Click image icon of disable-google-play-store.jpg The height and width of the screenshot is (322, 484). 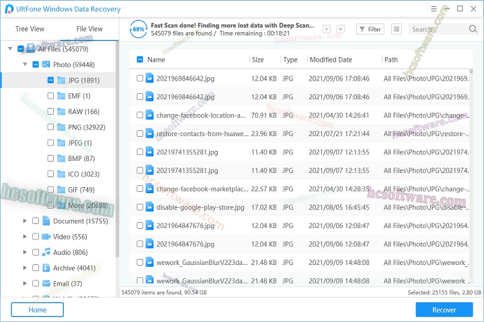pos(149,207)
